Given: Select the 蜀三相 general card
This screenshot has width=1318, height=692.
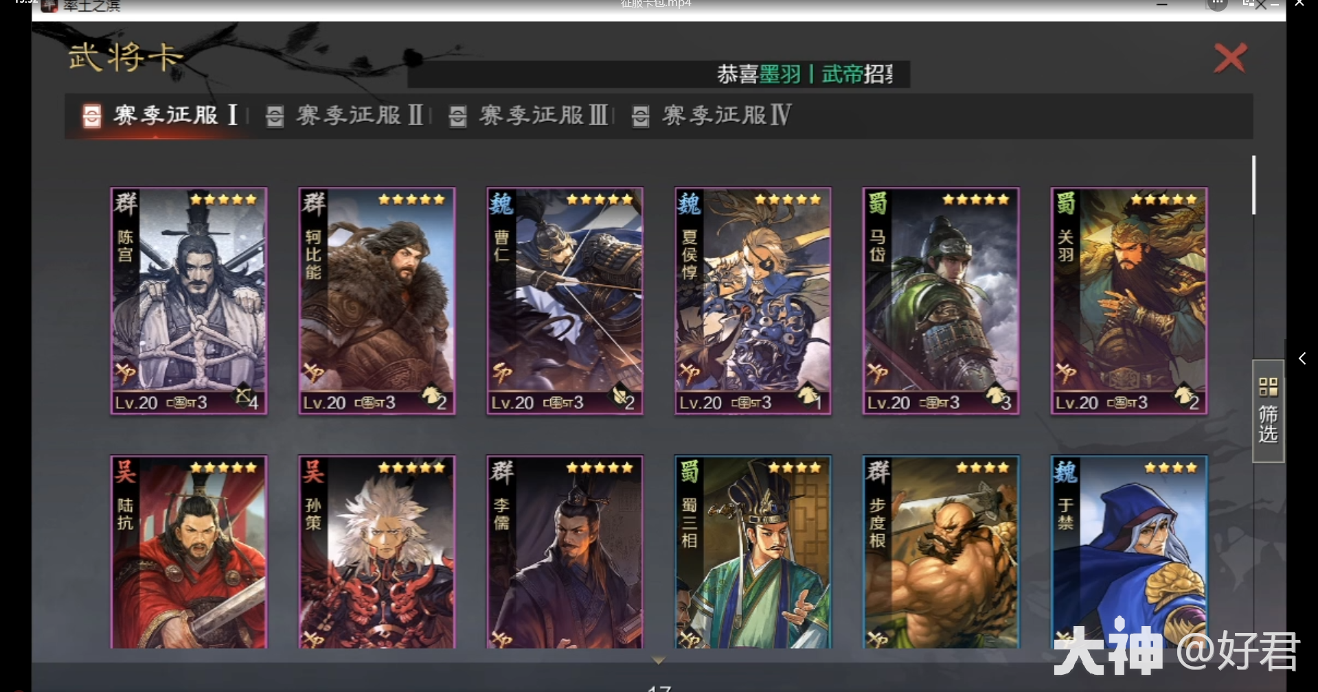Looking at the screenshot, I should point(753,552).
